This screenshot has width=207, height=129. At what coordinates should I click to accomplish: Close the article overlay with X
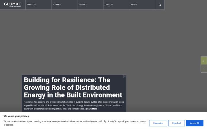125,76
